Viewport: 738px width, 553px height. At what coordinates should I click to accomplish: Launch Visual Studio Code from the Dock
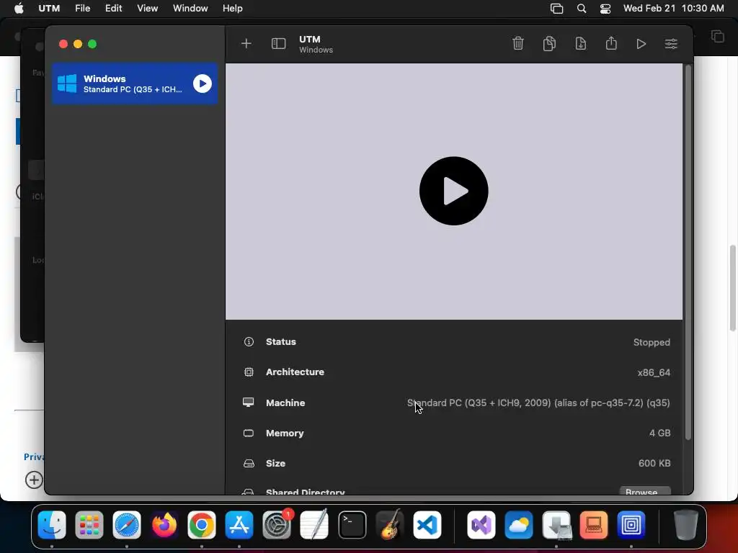pyautogui.click(x=427, y=525)
